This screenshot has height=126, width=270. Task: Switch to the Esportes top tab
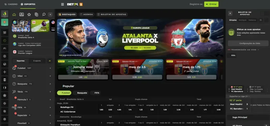28,4
